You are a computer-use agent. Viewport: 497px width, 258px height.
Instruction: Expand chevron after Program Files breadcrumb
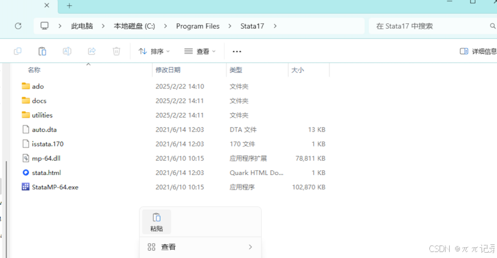coord(230,26)
